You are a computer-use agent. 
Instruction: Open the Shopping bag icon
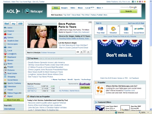(x=5, y=77)
